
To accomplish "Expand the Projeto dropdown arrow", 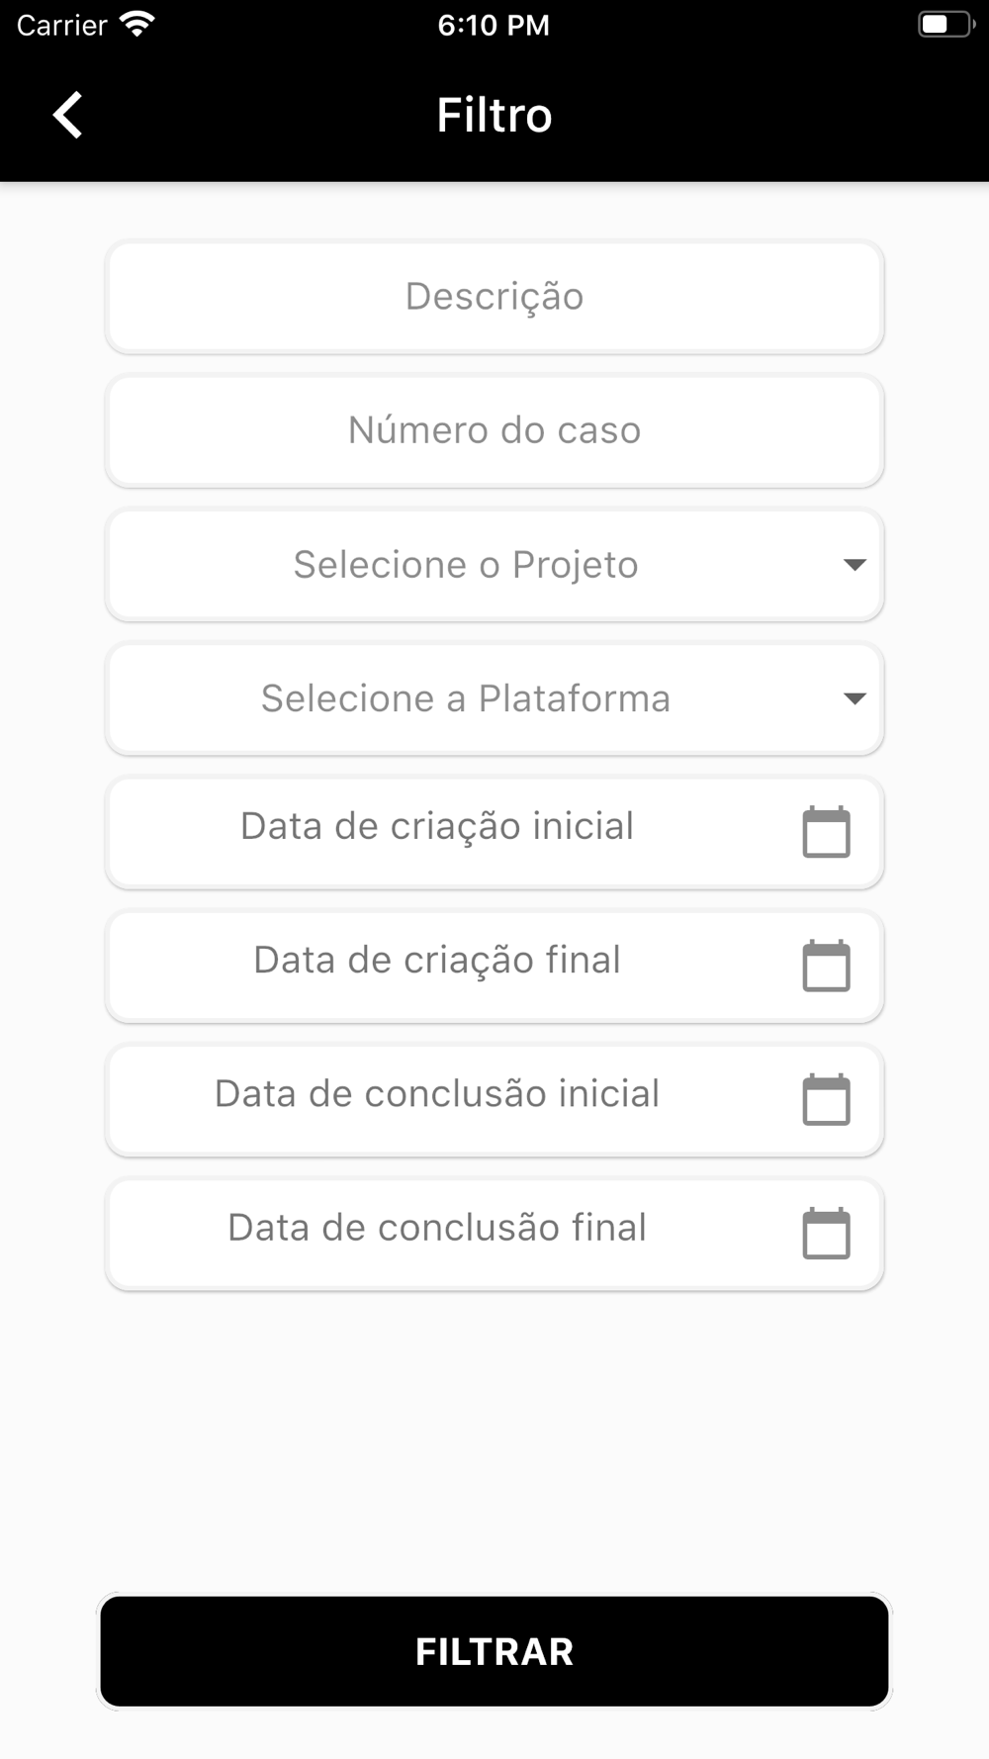I will coord(854,565).
